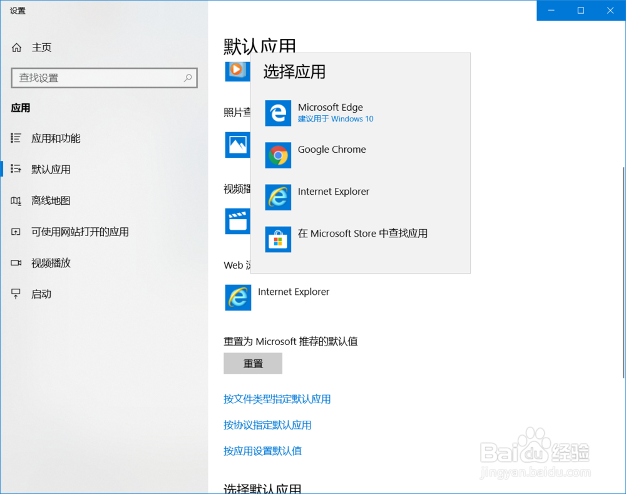626x494 pixels.
Task: Select Internet Explorer label in chooser popup
Action: tap(334, 192)
